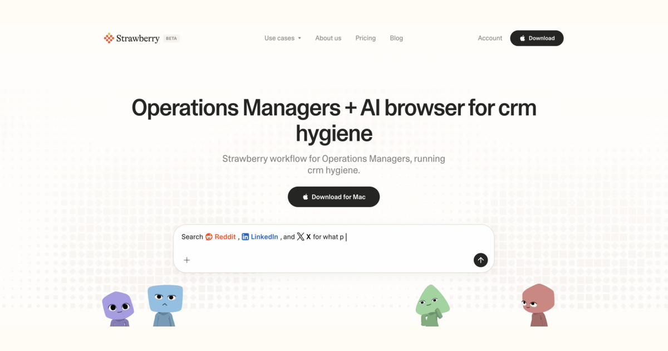Click the Download for Mac button
This screenshot has width=668, height=351.
point(333,197)
